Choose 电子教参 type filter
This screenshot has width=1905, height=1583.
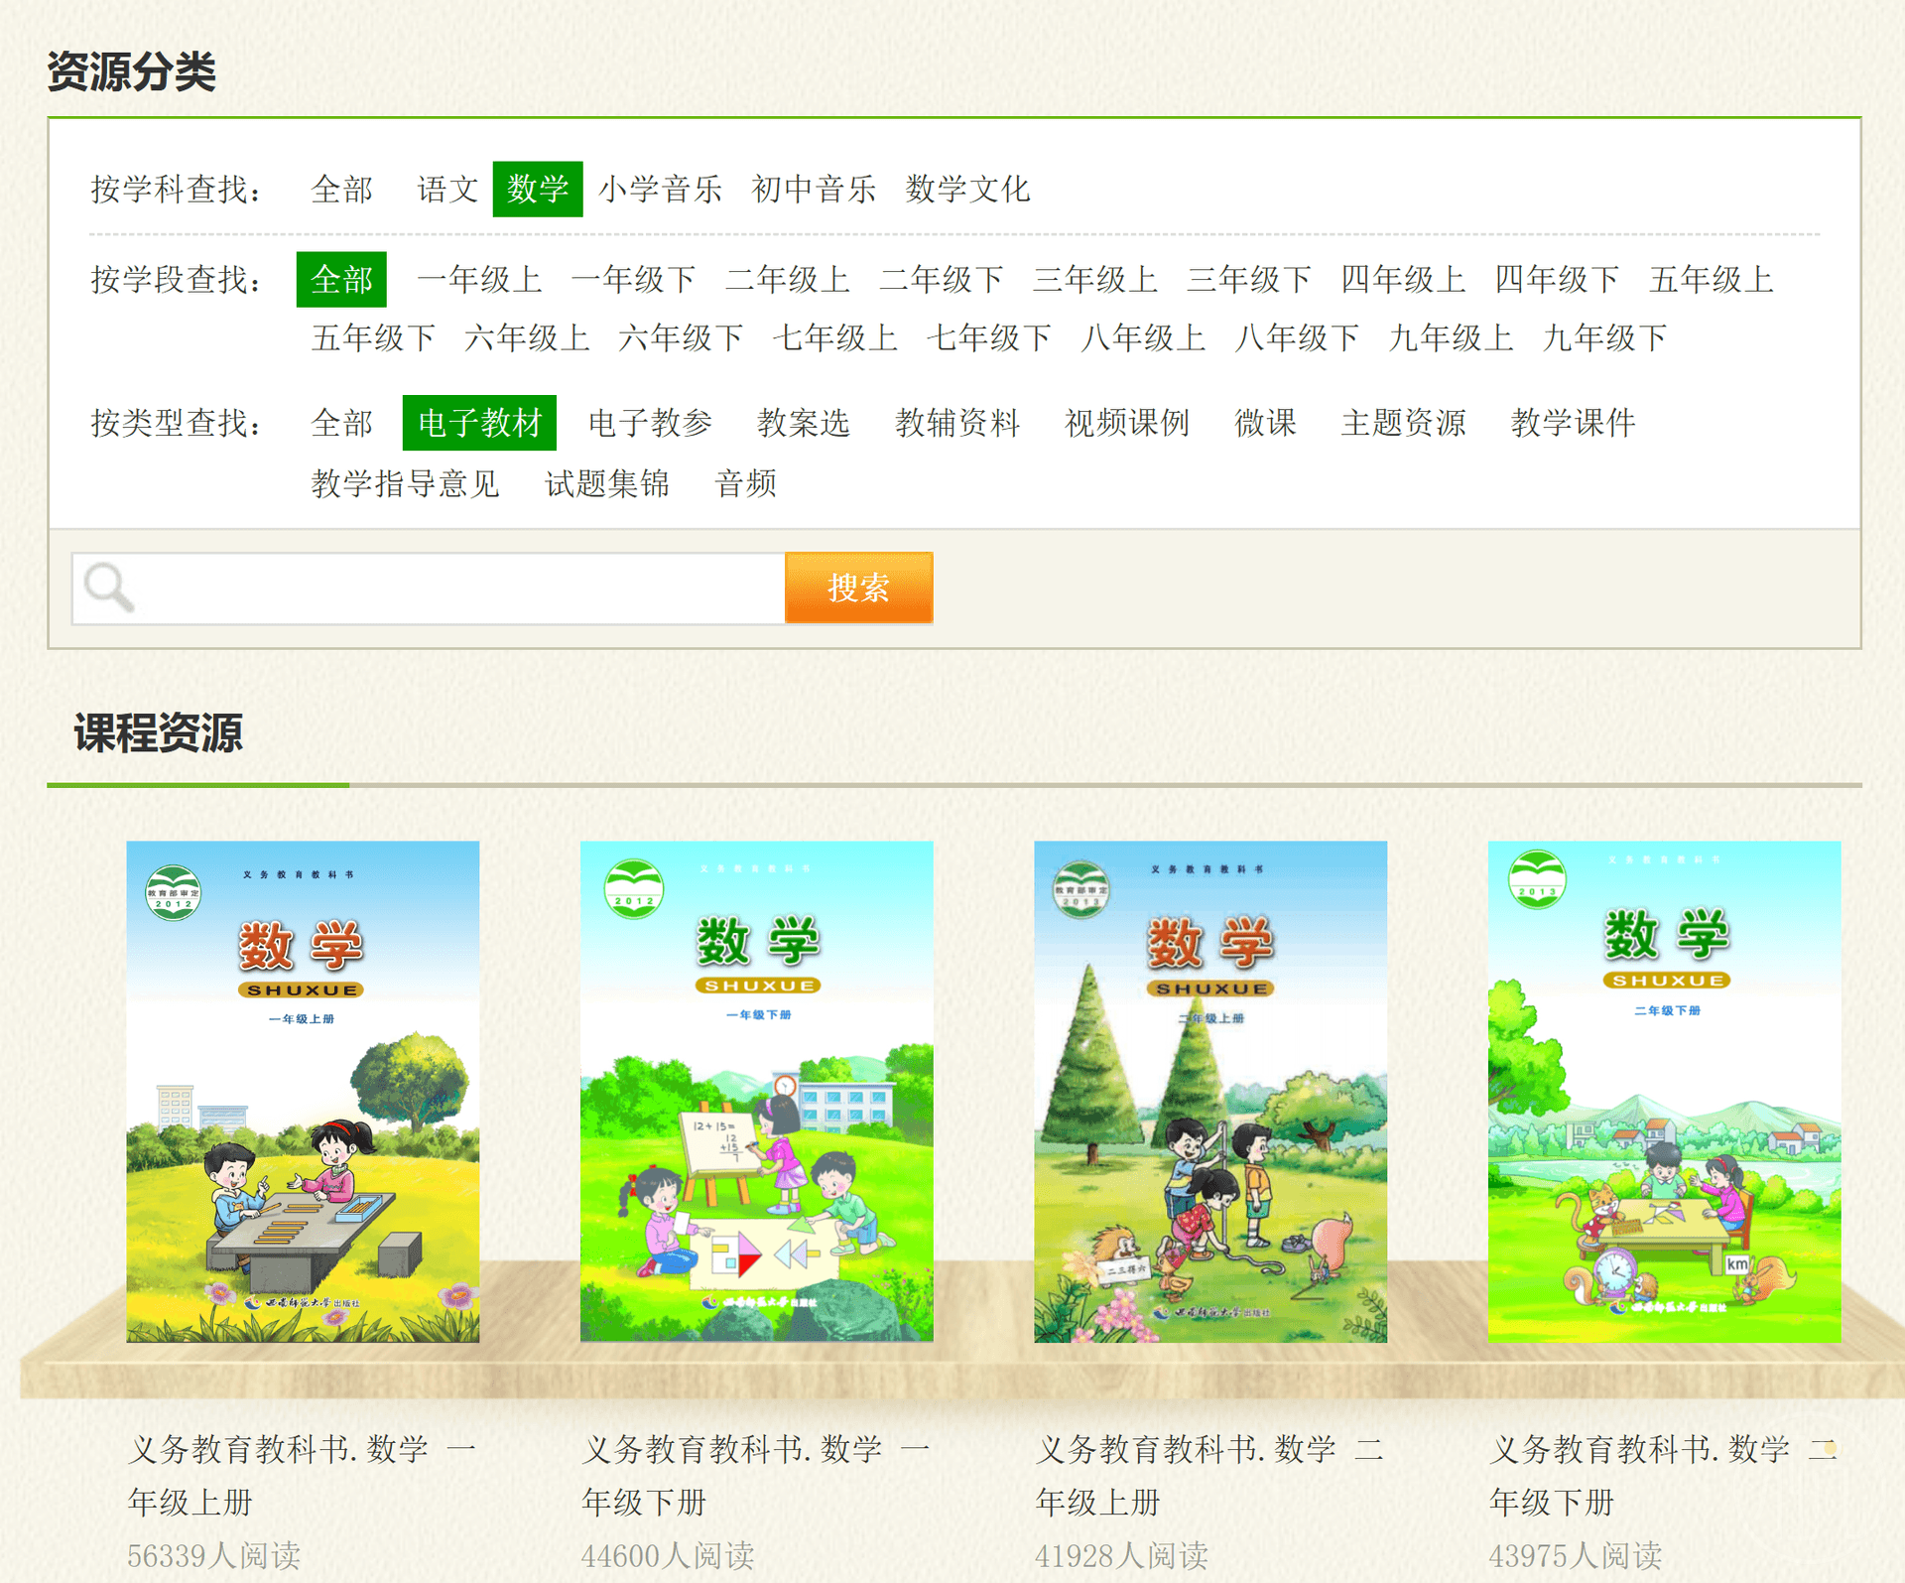(x=650, y=423)
